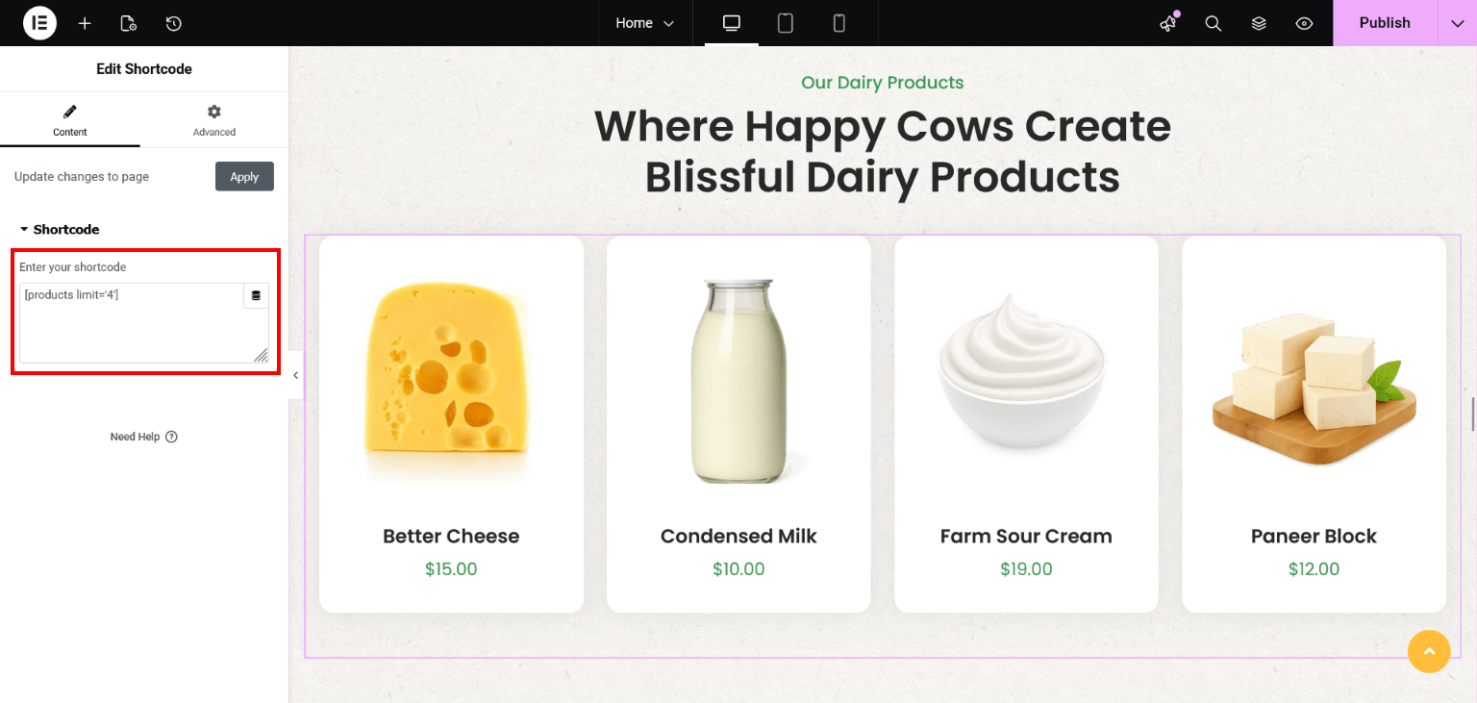1477x703 pixels.
Task: Switch to the Advanced tab
Action: (x=213, y=120)
